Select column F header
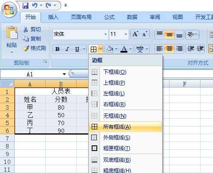Screen dimensions: 213x173 [x=185, y=84]
